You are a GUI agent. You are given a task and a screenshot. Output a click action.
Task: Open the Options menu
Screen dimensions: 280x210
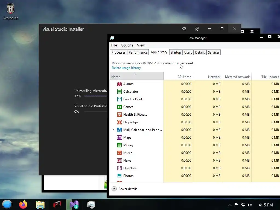(127, 45)
